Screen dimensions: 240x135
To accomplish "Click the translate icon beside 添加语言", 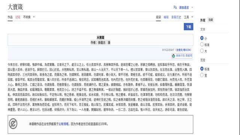I will (175, 7).
